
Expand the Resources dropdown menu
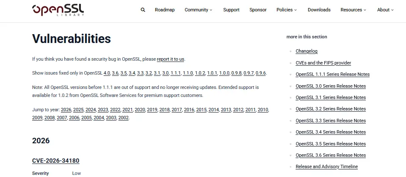pyautogui.click(x=354, y=10)
